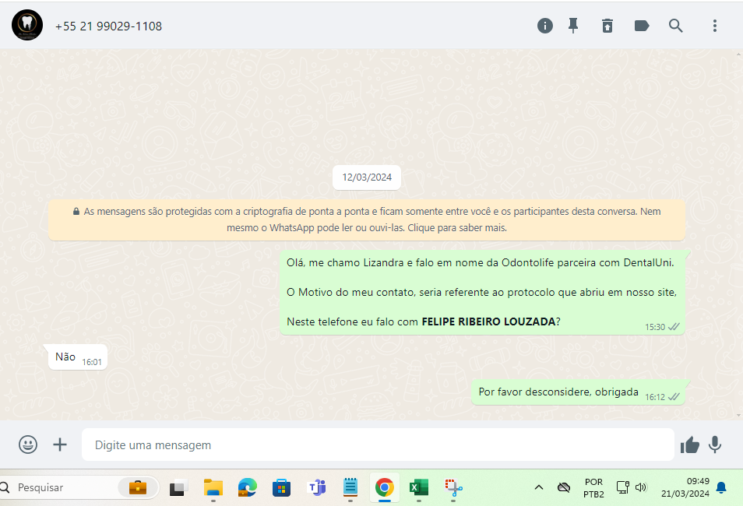
Task: Search within the conversation
Action: 676,26
